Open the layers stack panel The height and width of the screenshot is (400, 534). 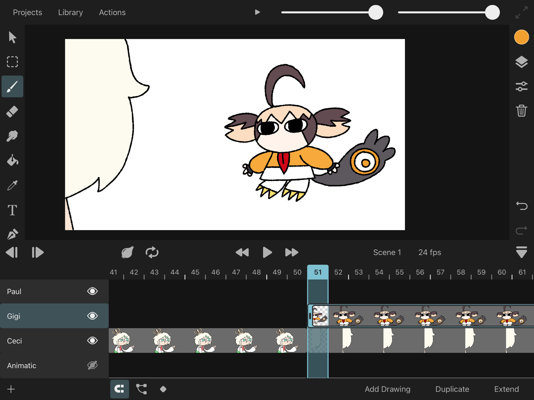click(521, 62)
